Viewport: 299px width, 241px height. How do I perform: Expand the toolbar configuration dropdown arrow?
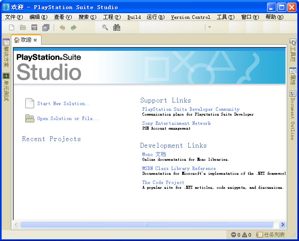[209, 27]
